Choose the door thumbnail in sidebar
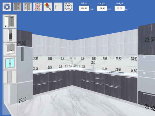Image resolution: width=155 pixels, height=116 pixels. point(10,77)
